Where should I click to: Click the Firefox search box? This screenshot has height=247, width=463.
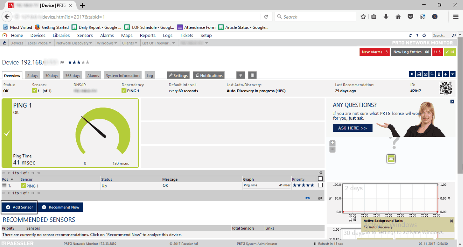315,17
